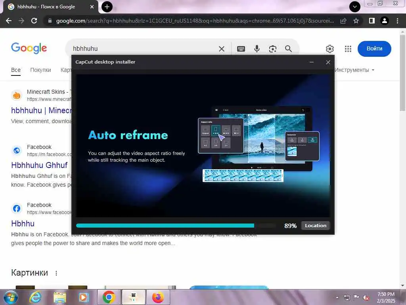Click the Google search box text
This screenshot has height=305, width=406.
pyautogui.click(x=85, y=48)
